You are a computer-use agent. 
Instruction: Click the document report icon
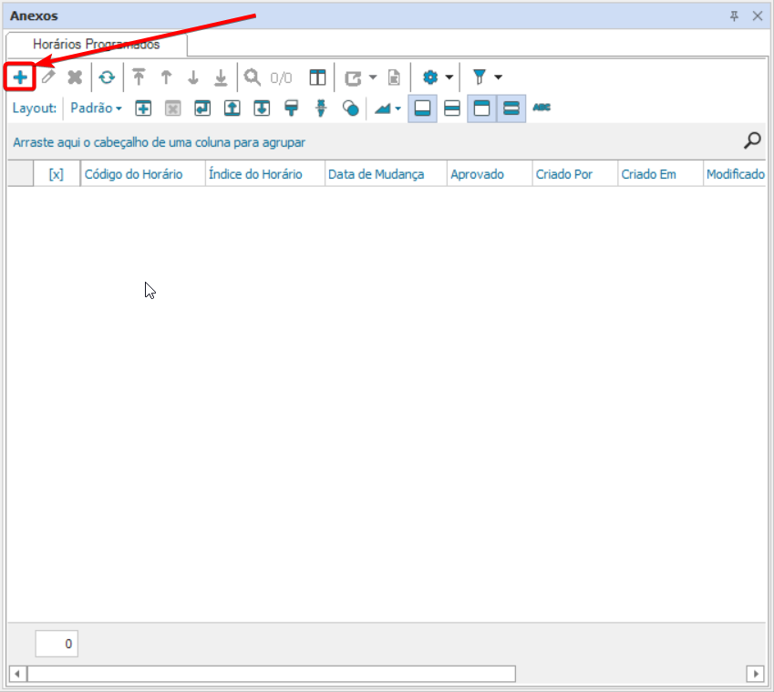tap(394, 77)
